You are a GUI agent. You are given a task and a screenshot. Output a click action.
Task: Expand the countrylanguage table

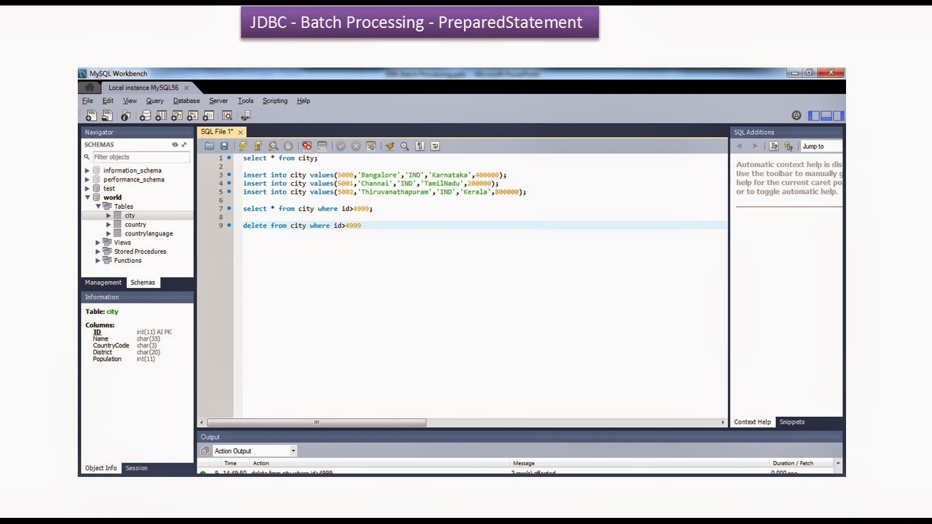click(108, 233)
